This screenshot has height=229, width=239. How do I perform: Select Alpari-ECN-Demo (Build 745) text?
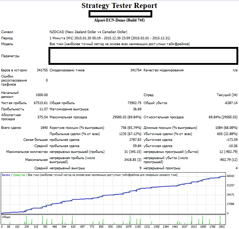119,20
